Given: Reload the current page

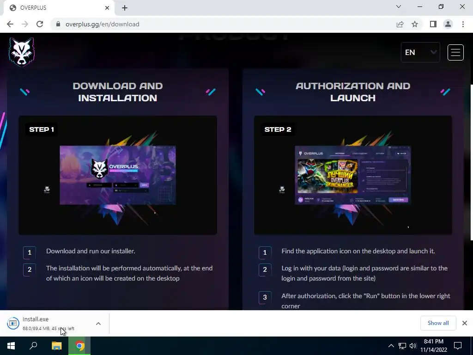Looking at the screenshot, I should coord(40,24).
